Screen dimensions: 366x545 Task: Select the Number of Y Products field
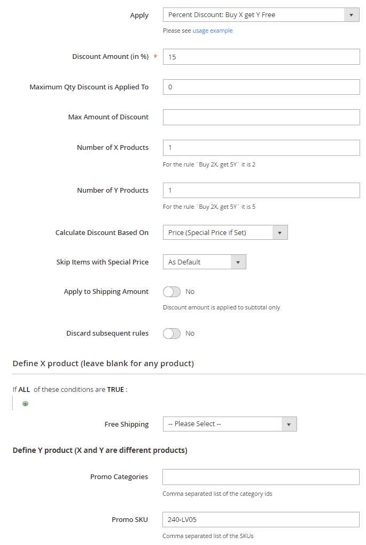click(x=261, y=190)
